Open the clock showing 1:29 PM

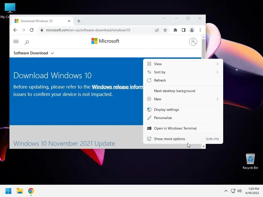point(252,191)
